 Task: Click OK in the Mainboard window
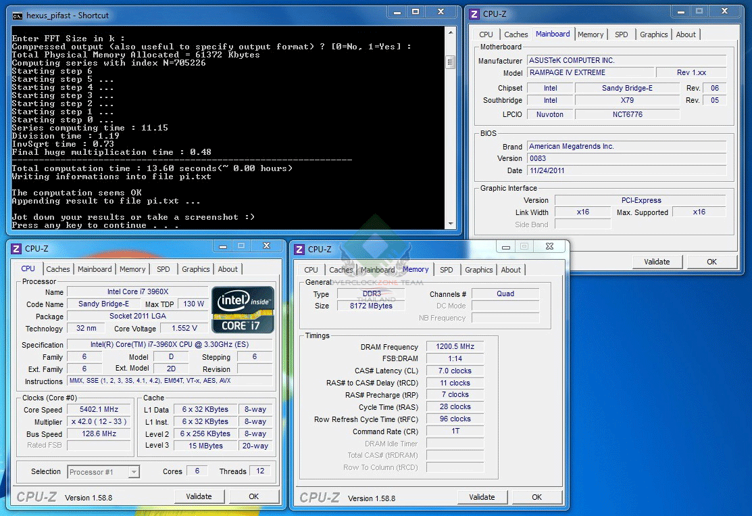click(711, 262)
